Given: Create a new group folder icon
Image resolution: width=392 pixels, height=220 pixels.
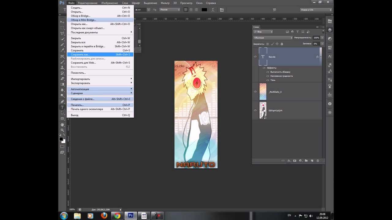Looking at the screenshot, I should [306, 161].
